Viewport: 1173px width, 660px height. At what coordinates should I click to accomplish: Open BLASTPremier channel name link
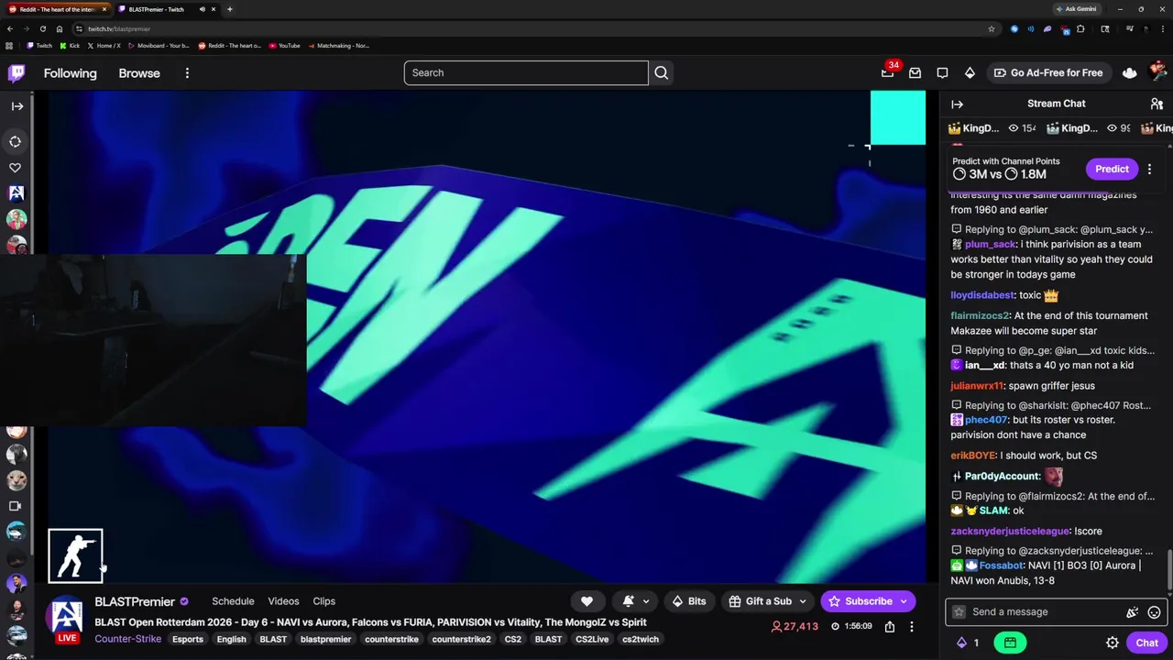click(135, 601)
